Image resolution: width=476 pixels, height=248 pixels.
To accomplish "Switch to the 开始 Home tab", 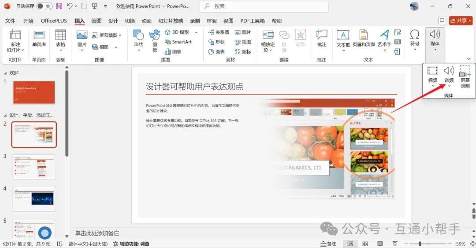I will [28, 21].
